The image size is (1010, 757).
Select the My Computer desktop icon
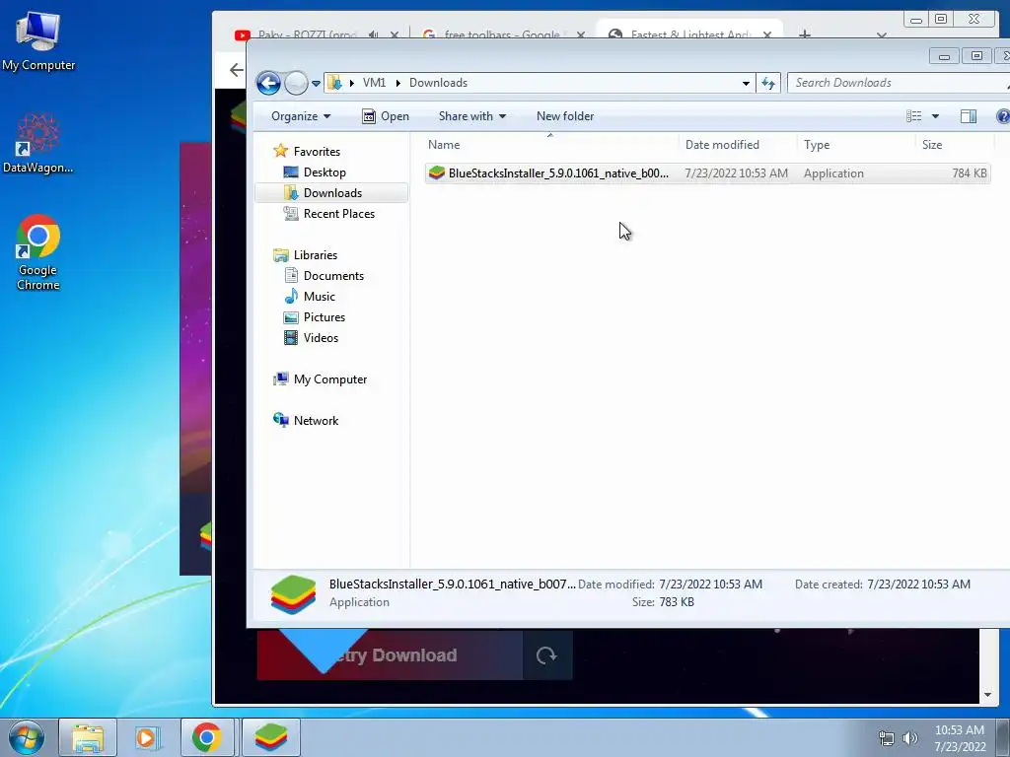(x=38, y=41)
